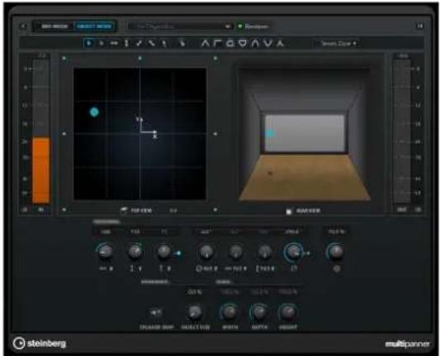
Task: Click the bottom-left corner handle of the pan area
Action: pos(64,210)
